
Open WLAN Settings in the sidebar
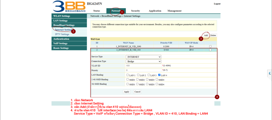click(x=69, y=16)
